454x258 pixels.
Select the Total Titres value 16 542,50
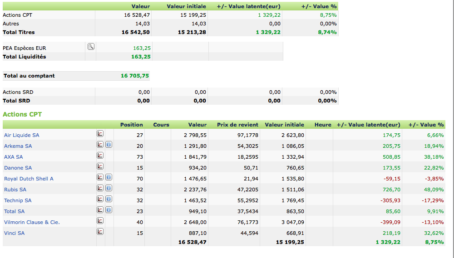click(x=135, y=32)
